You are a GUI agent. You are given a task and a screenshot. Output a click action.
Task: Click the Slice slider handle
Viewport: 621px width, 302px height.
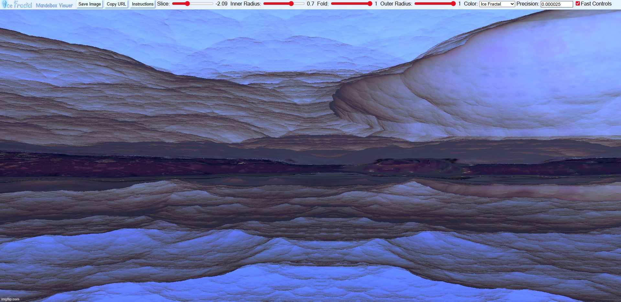[187, 4]
